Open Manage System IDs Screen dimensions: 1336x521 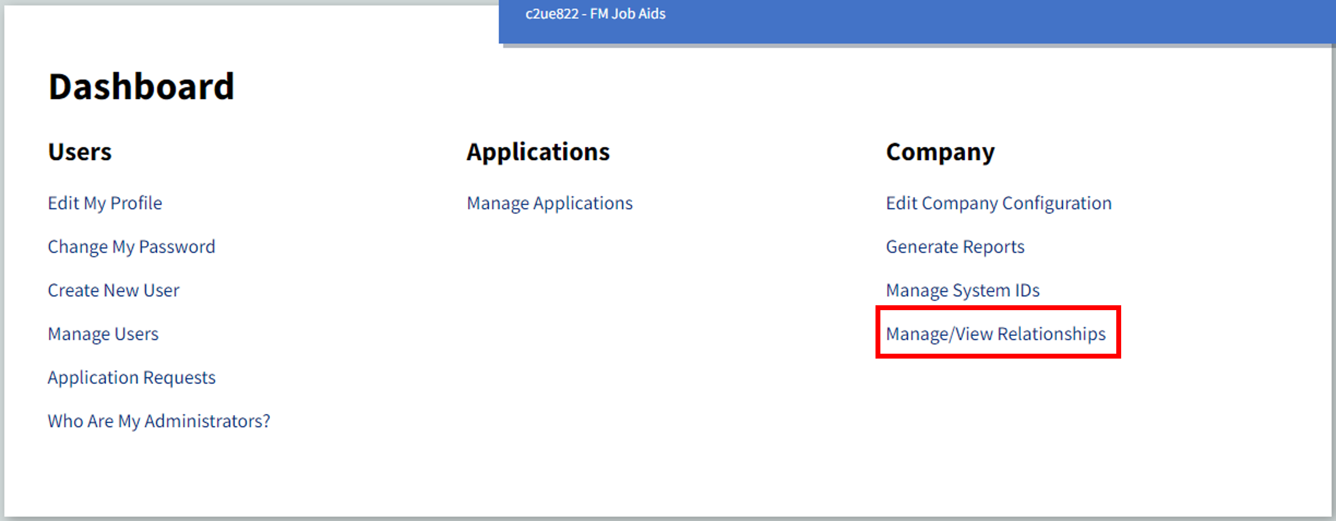[963, 290]
